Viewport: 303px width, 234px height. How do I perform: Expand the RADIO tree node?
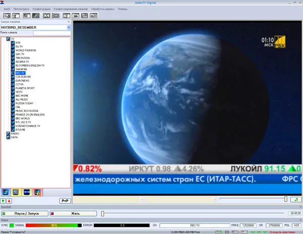8,134
